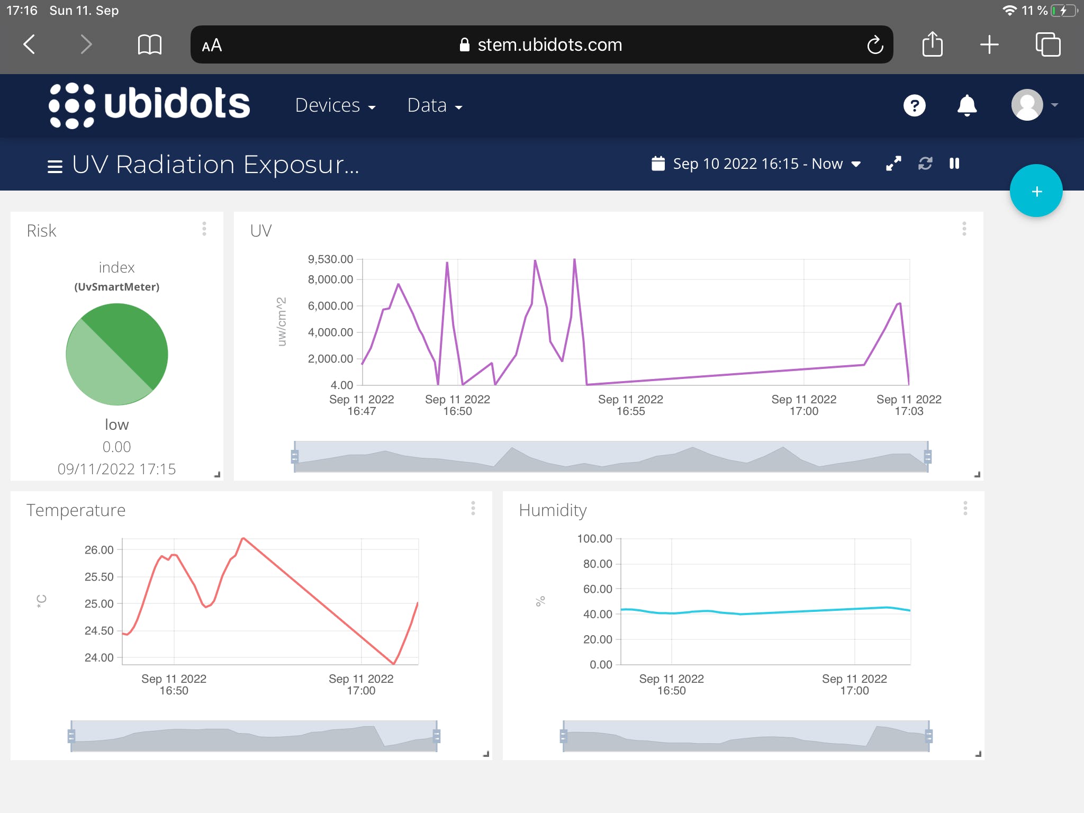Select the left handle of Humidity range slider

[564, 736]
